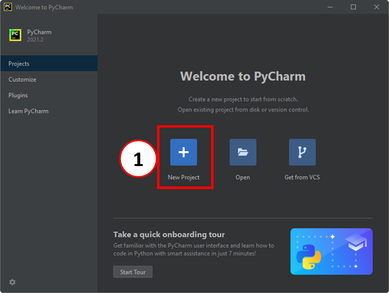
Task: Maximize the Welcome to PyCharm window
Action: coord(353,7)
